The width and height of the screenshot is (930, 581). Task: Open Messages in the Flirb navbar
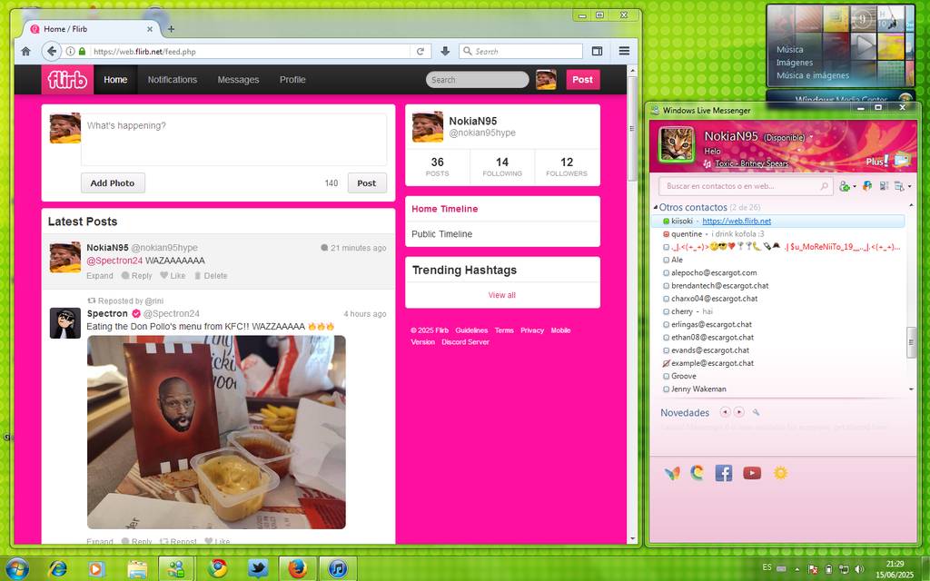point(239,80)
